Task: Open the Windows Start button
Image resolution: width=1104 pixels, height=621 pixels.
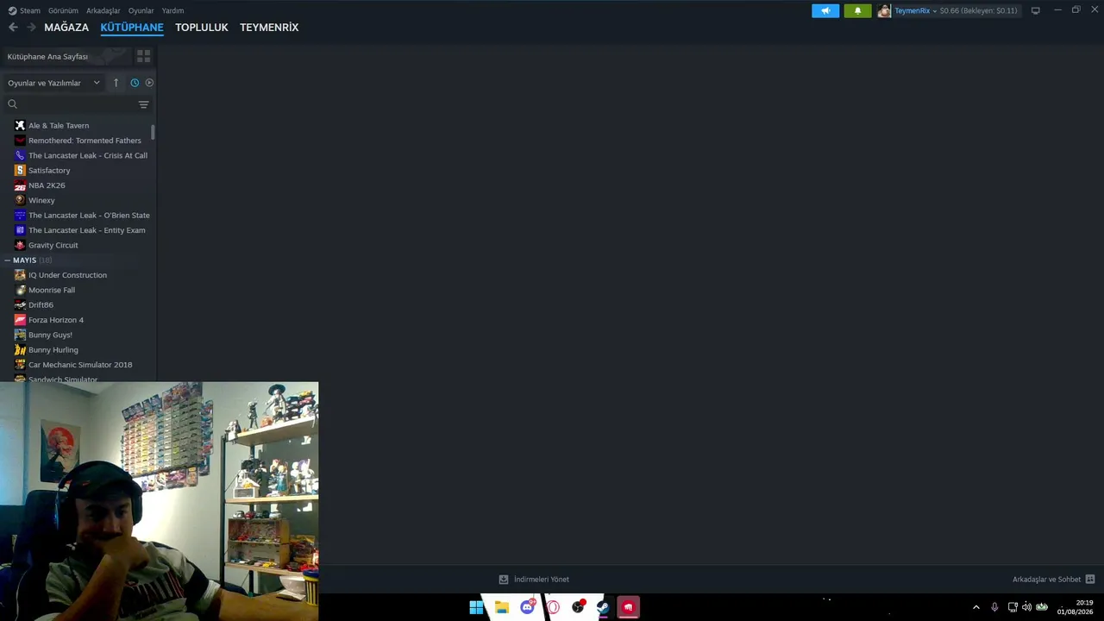Action: point(476,607)
